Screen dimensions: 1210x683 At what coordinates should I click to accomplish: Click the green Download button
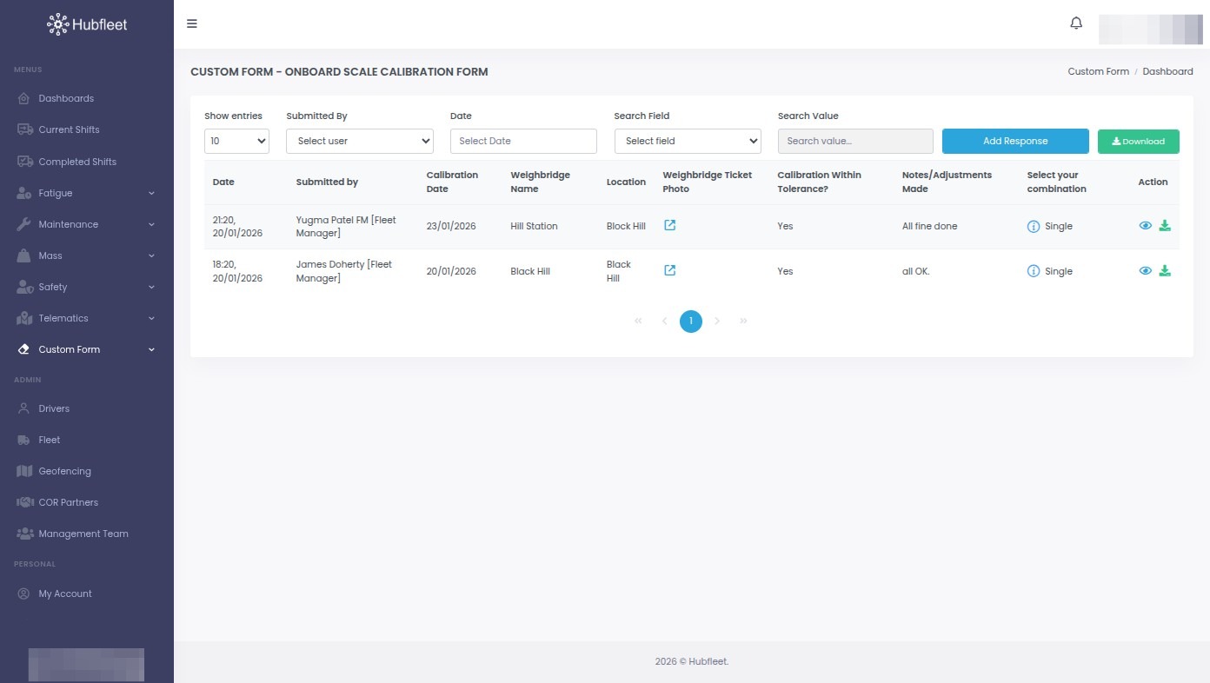pos(1138,142)
